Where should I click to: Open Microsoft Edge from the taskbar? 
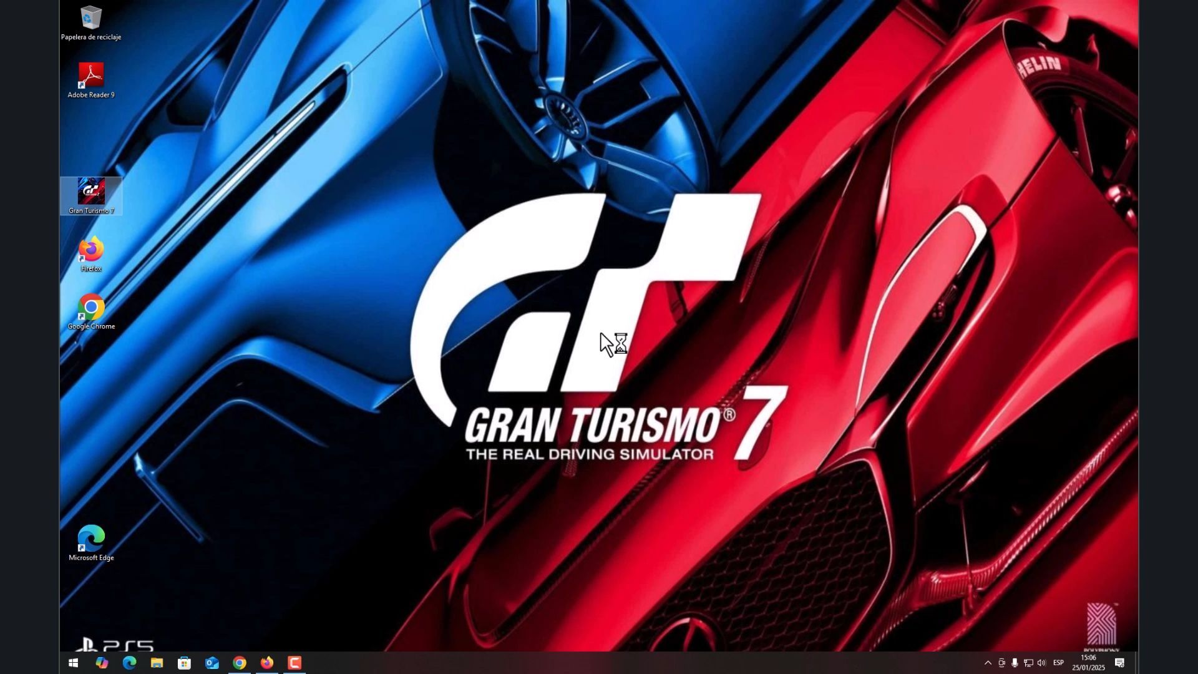pos(129,663)
